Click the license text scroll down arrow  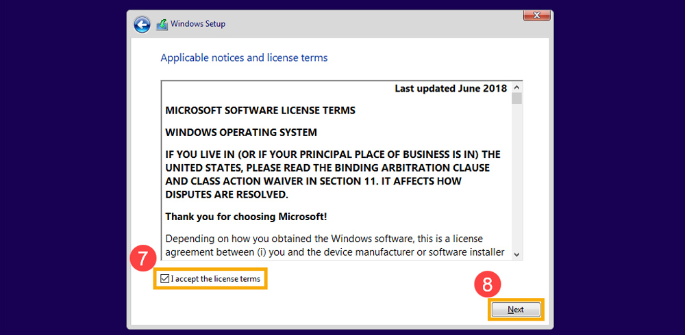point(517,254)
